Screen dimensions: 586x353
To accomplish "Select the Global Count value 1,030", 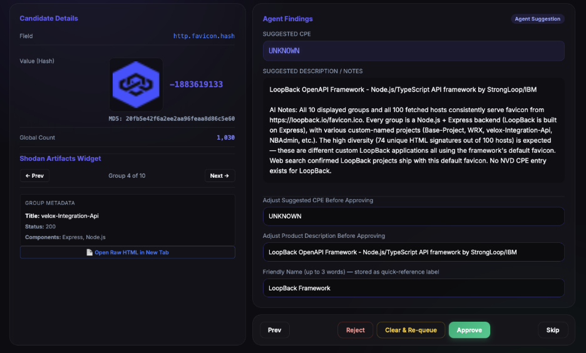I will (x=226, y=138).
